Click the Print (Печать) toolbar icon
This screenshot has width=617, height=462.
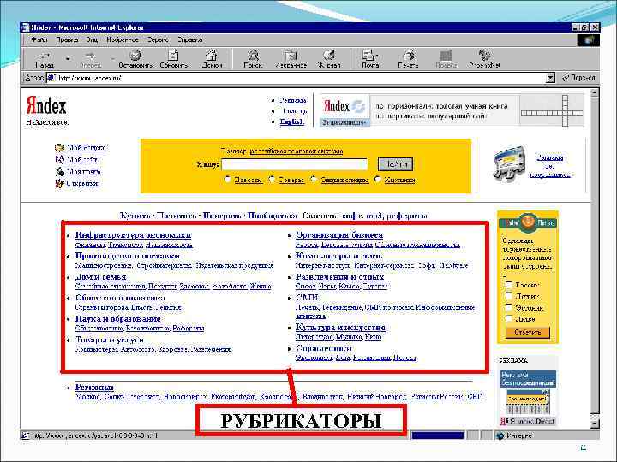409,55
